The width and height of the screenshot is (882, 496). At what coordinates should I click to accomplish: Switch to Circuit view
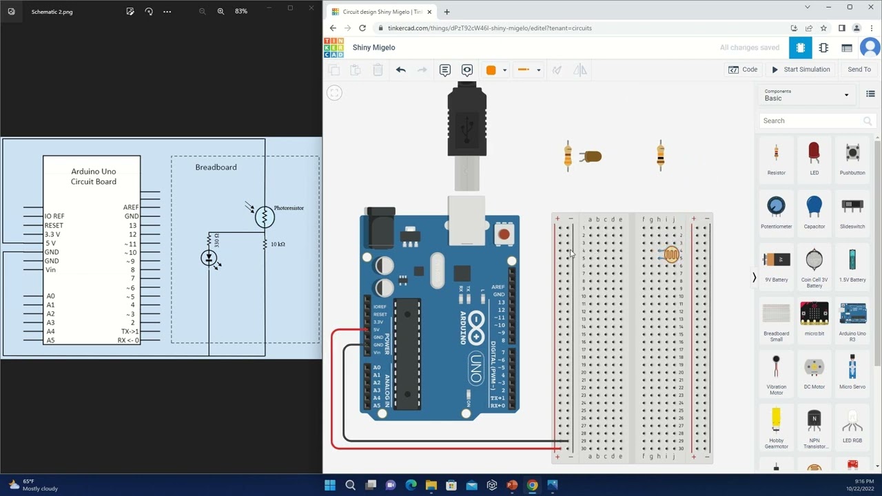click(x=801, y=48)
